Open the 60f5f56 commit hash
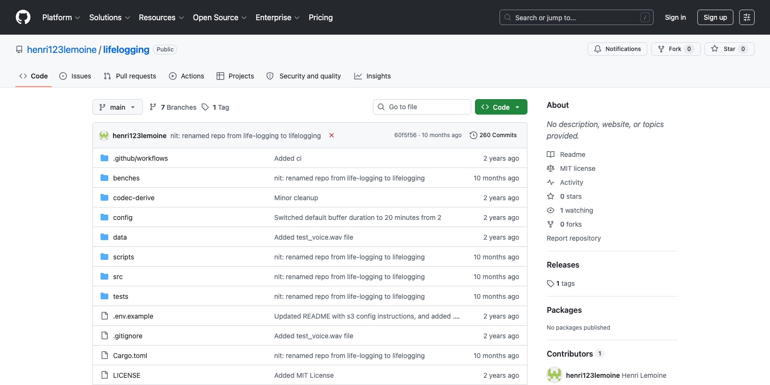Image resolution: width=770 pixels, height=385 pixels. point(405,135)
